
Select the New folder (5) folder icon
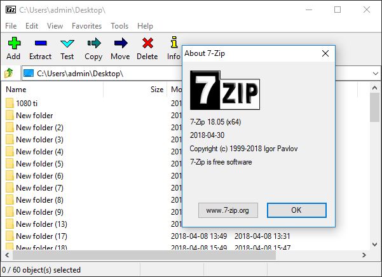point(10,163)
